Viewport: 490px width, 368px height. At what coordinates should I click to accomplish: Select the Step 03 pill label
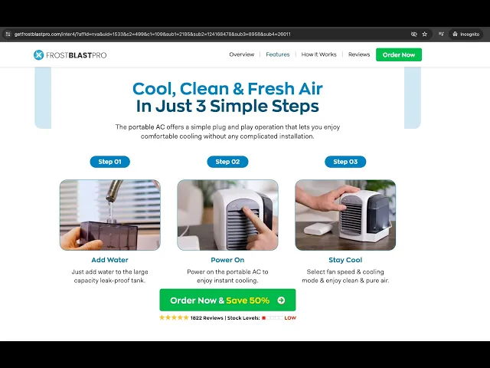tap(345, 162)
